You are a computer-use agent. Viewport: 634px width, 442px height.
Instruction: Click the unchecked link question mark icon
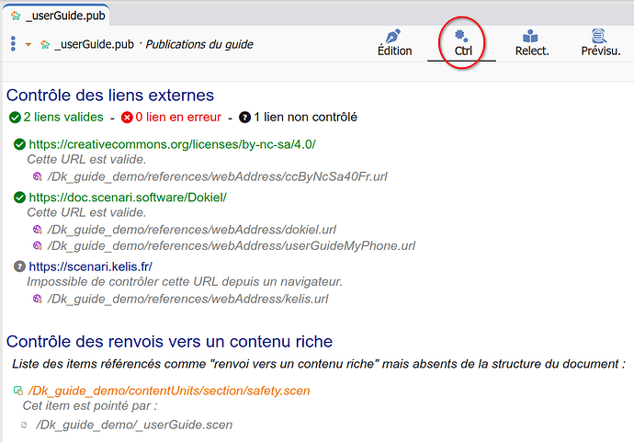coord(244,118)
